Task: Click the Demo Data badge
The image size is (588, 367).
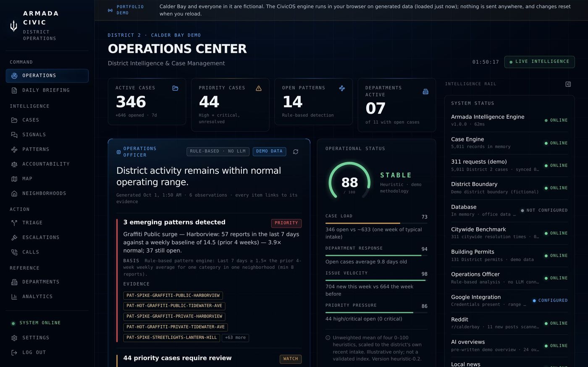Action: pos(269,151)
